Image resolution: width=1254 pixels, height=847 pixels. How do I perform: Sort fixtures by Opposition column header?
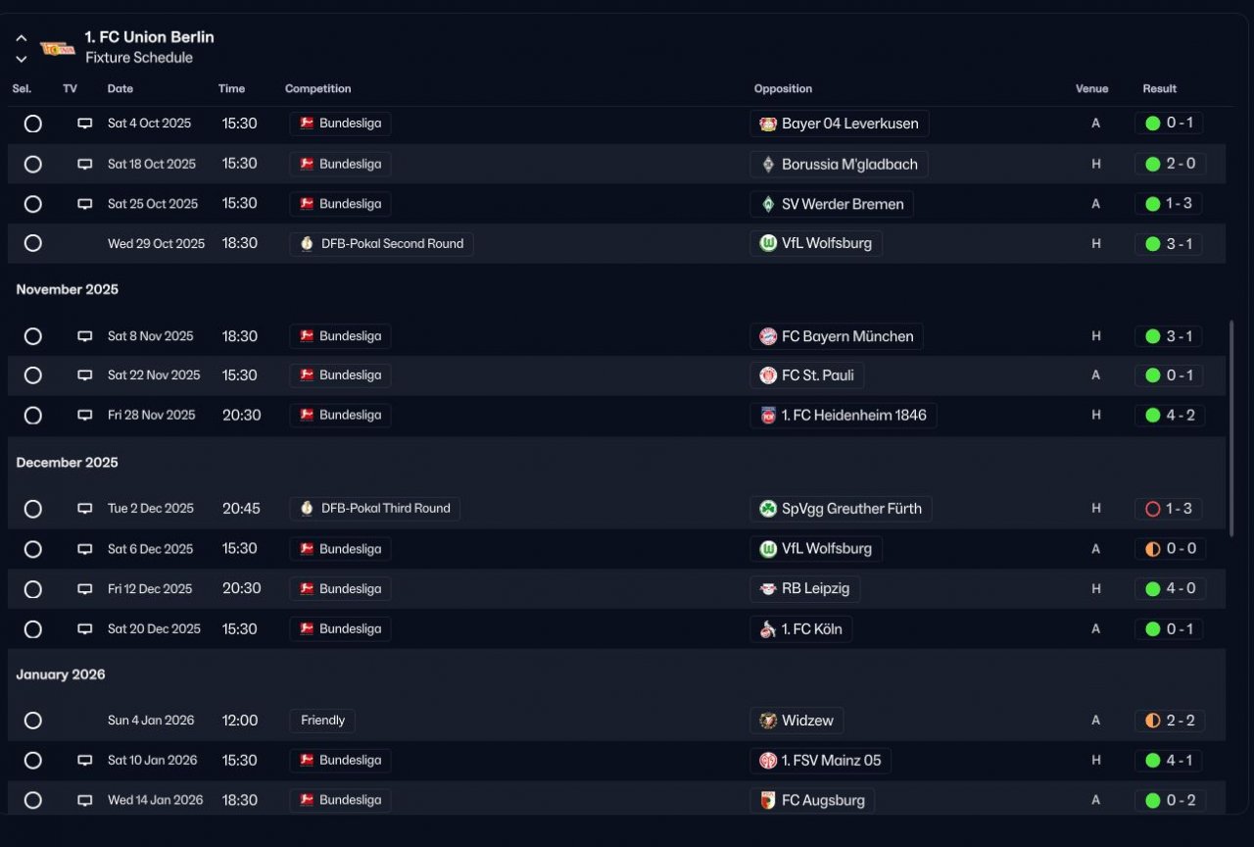pyautogui.click(x=783, y=88)
